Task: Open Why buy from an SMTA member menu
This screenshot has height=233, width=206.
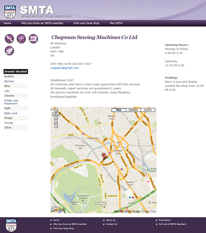Action: click(42, 23)
